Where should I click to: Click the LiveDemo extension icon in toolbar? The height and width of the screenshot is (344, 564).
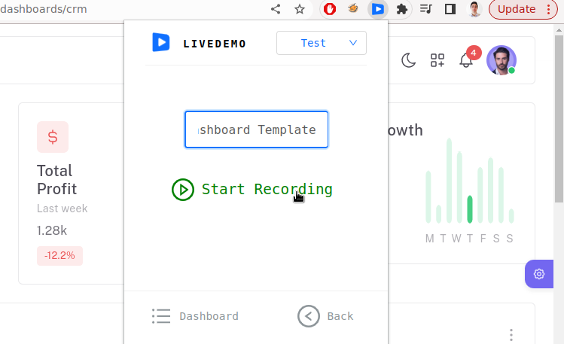(x=377, y=9)
